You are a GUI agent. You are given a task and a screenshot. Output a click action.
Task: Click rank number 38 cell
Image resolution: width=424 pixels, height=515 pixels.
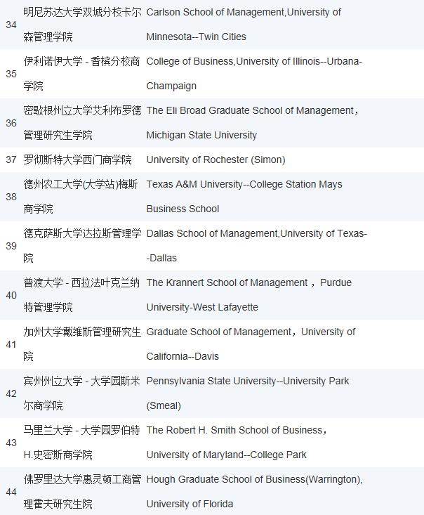point(11,197)
